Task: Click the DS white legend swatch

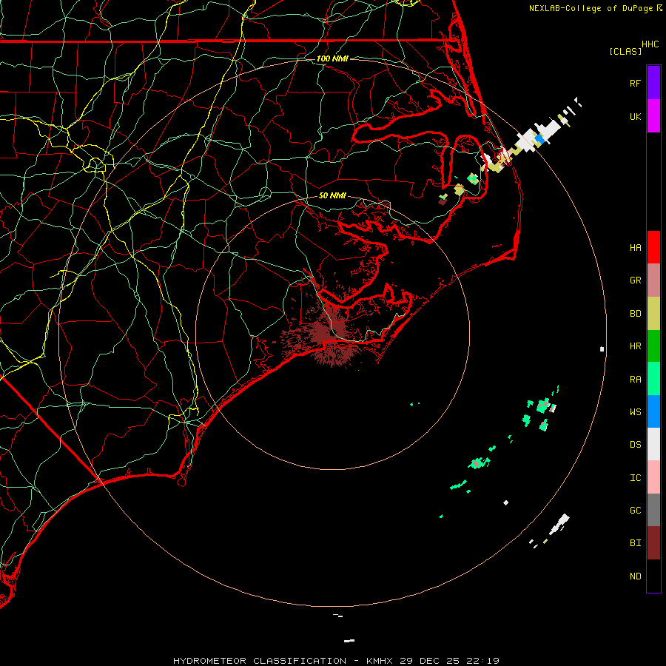Action: (x=653, y=444)
